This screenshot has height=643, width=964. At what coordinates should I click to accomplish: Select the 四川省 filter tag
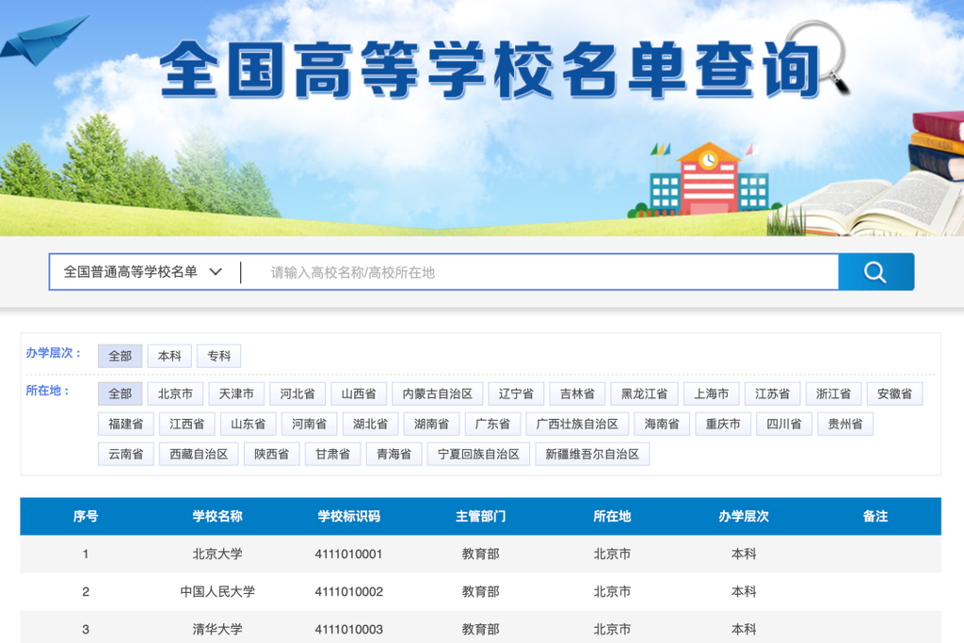[x=784, y=424]
